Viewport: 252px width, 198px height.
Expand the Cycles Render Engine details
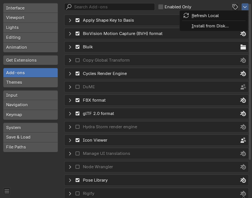70,73
